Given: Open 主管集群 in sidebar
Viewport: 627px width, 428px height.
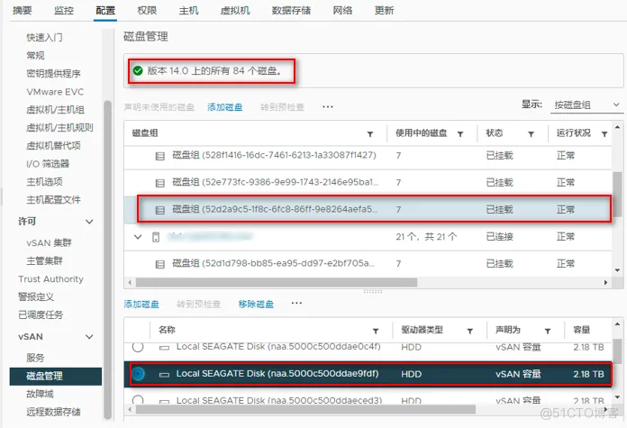Looking at the screenshot, I should [44, 260].
